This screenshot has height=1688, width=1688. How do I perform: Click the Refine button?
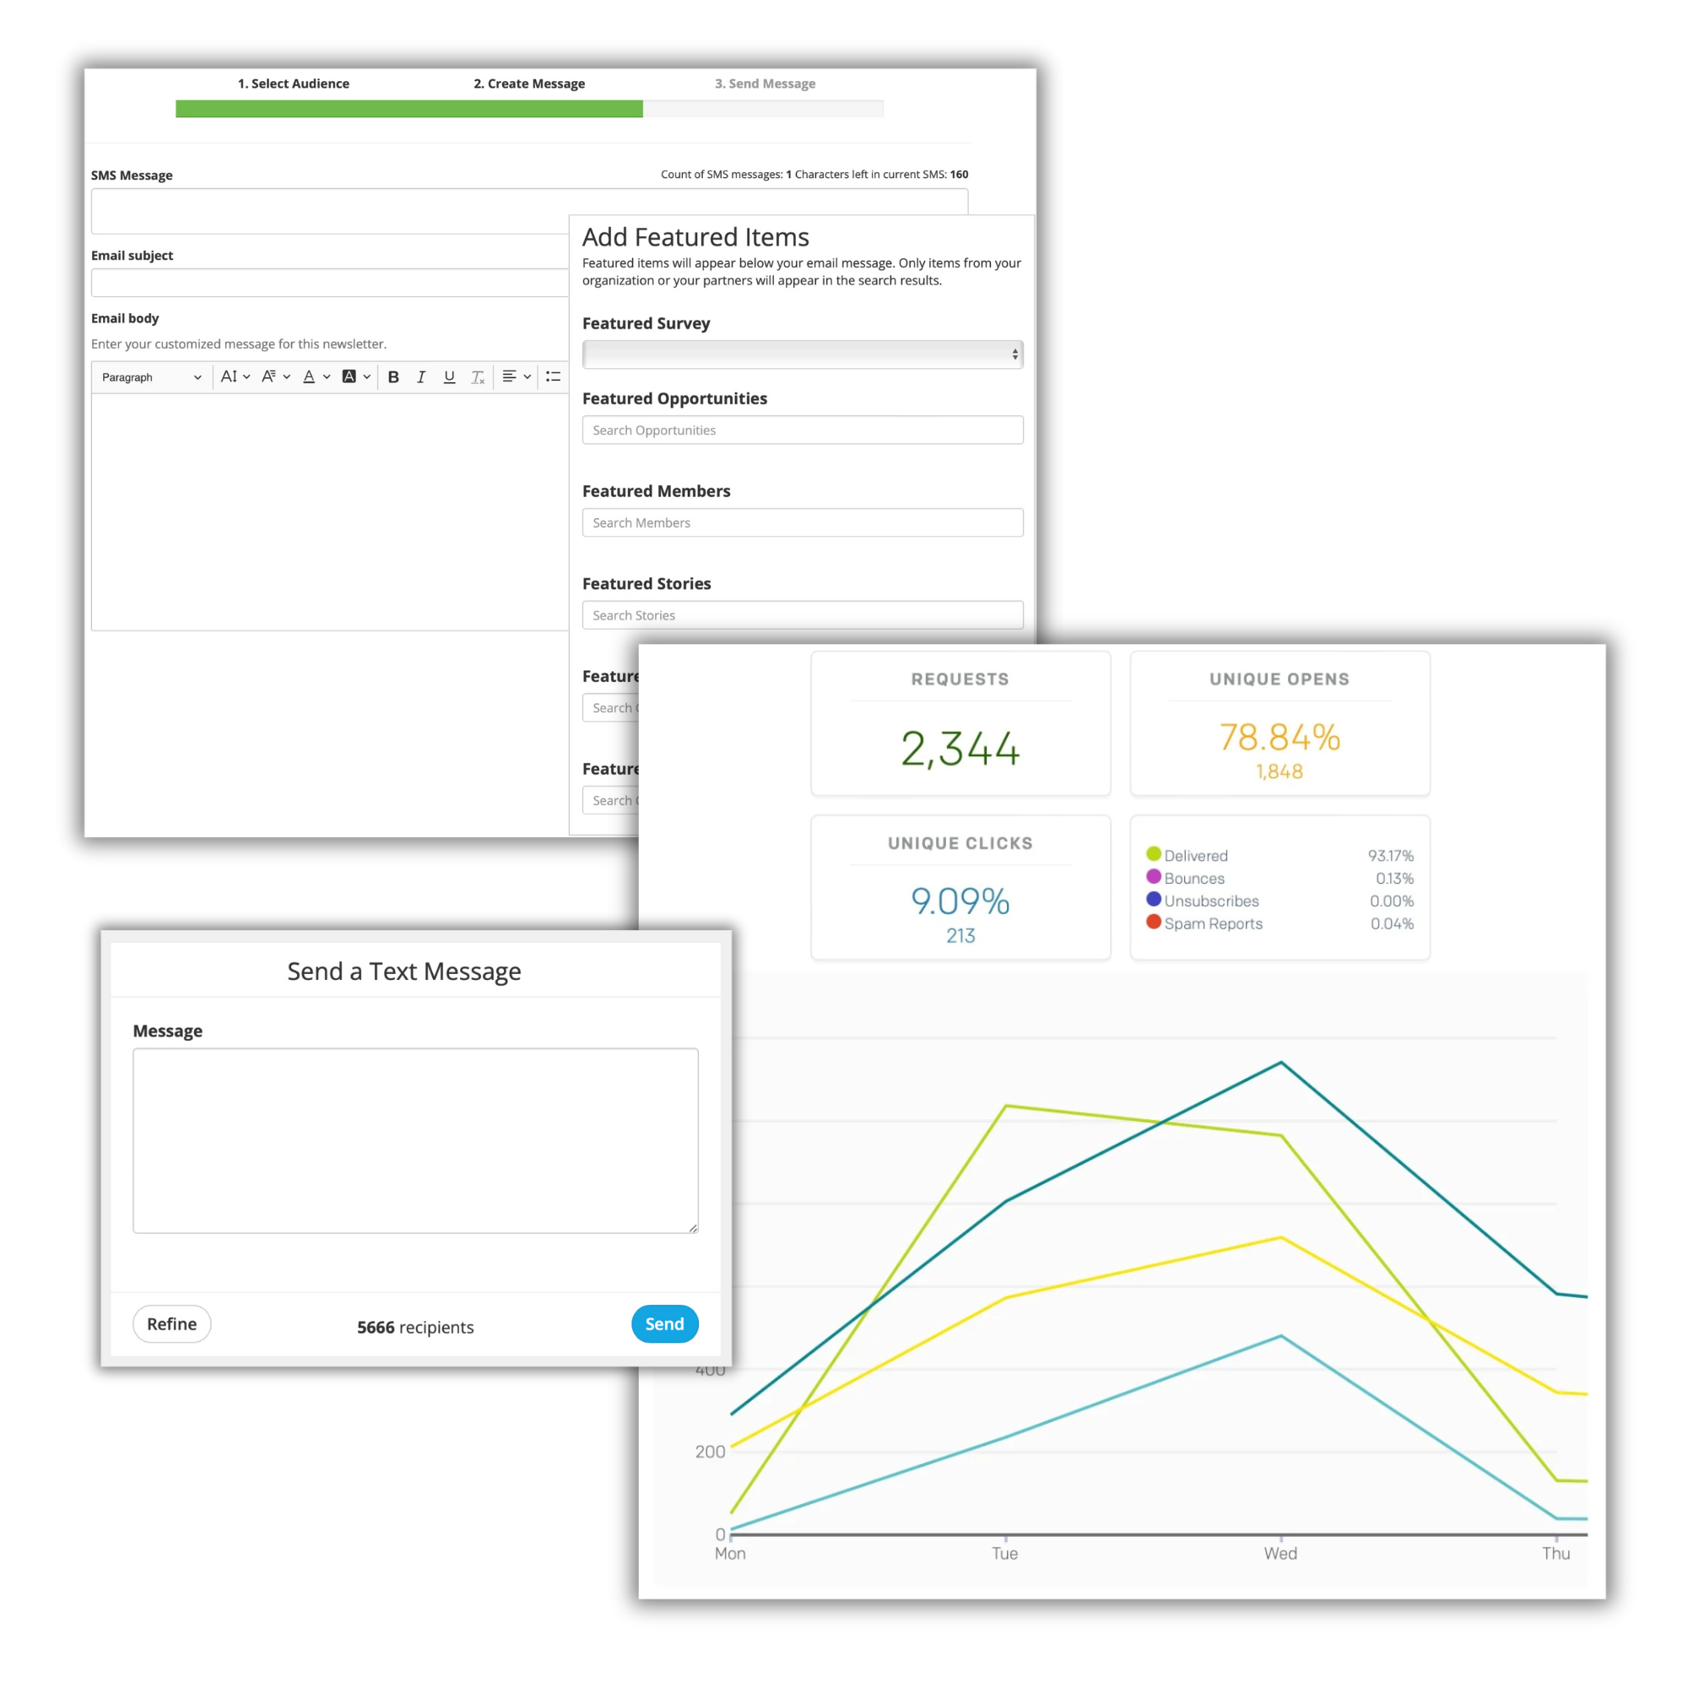click(x=175, y=1323)
